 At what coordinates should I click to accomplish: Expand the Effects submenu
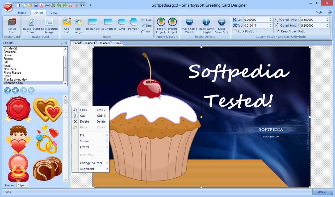click(90, 147)
